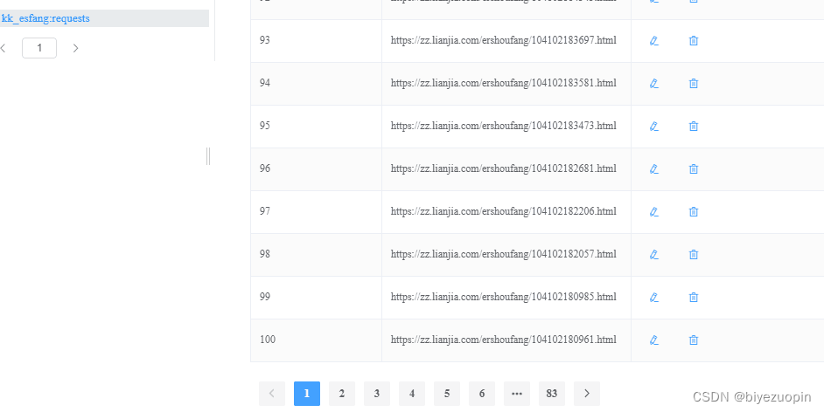Select URL ending 104102180985.html
This screenshot has width=824, height=412.
(504, 297)
